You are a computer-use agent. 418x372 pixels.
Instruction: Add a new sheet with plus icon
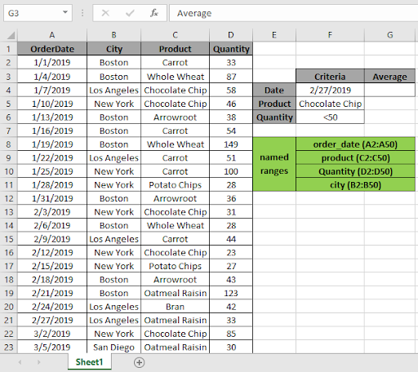(x=139, y=362)
